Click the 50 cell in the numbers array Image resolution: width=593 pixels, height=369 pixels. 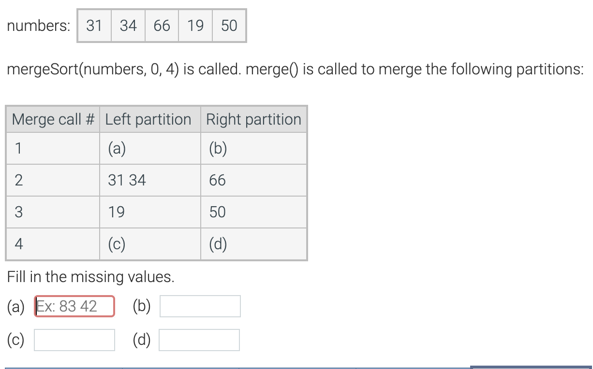coord(228,26)
